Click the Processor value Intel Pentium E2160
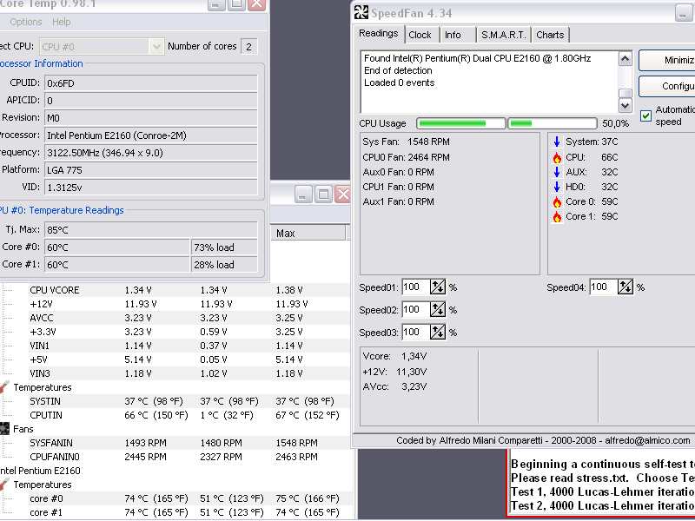Screen dimensions: 695x521 [150, 135]
